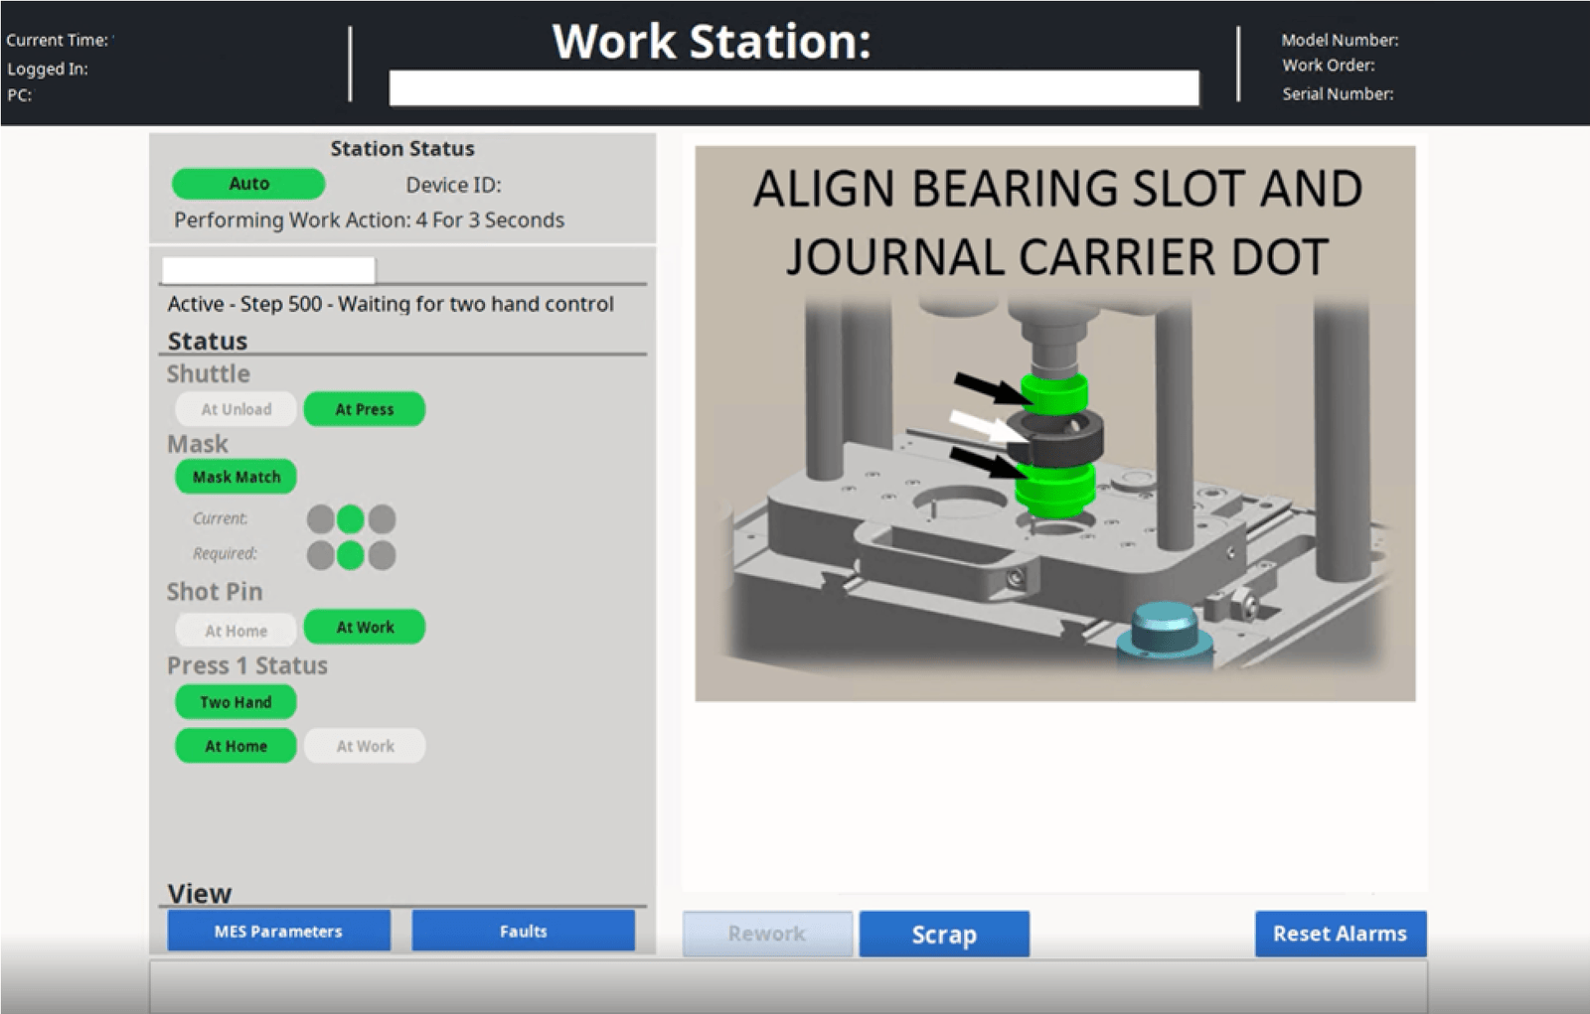Select Shot Pin At Work indicator

click(365, 627)
